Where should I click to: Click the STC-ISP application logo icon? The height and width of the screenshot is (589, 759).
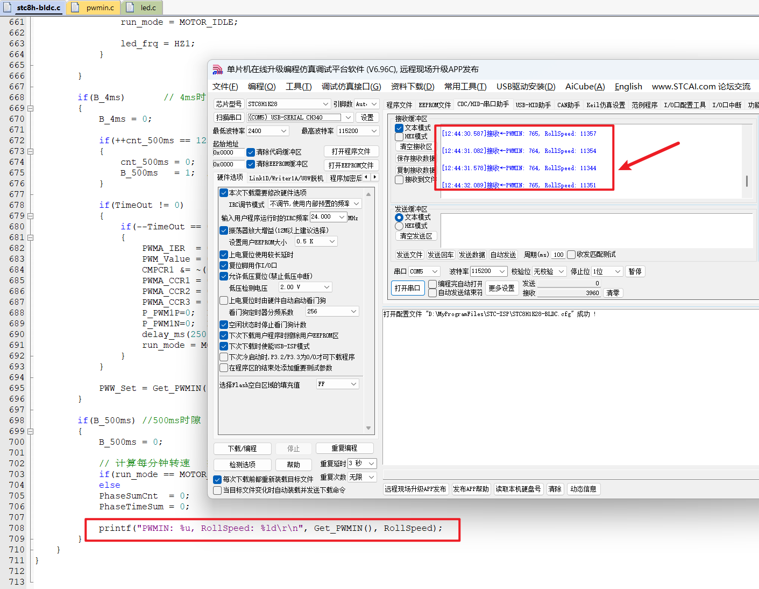click(x=217, y=69)
